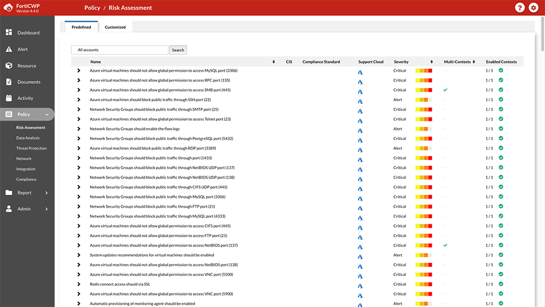Viewport: 545px width, 307px height.
Task: Select Data Analysis submenu item
Action: coord(28,138)
